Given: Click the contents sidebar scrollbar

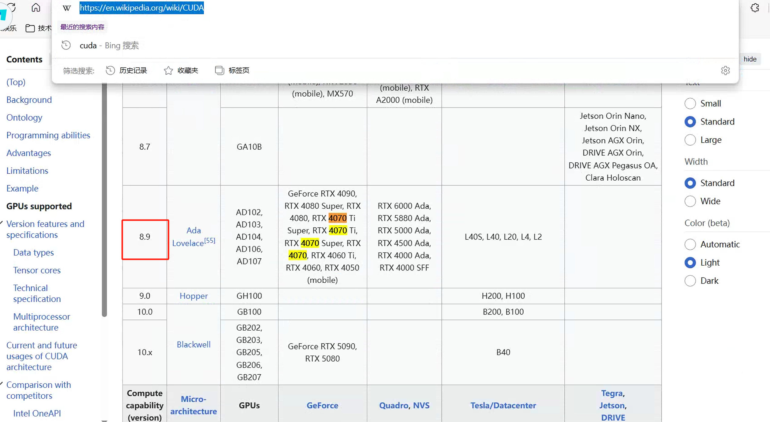Looking at the screenshot, I should coord(104,200).
